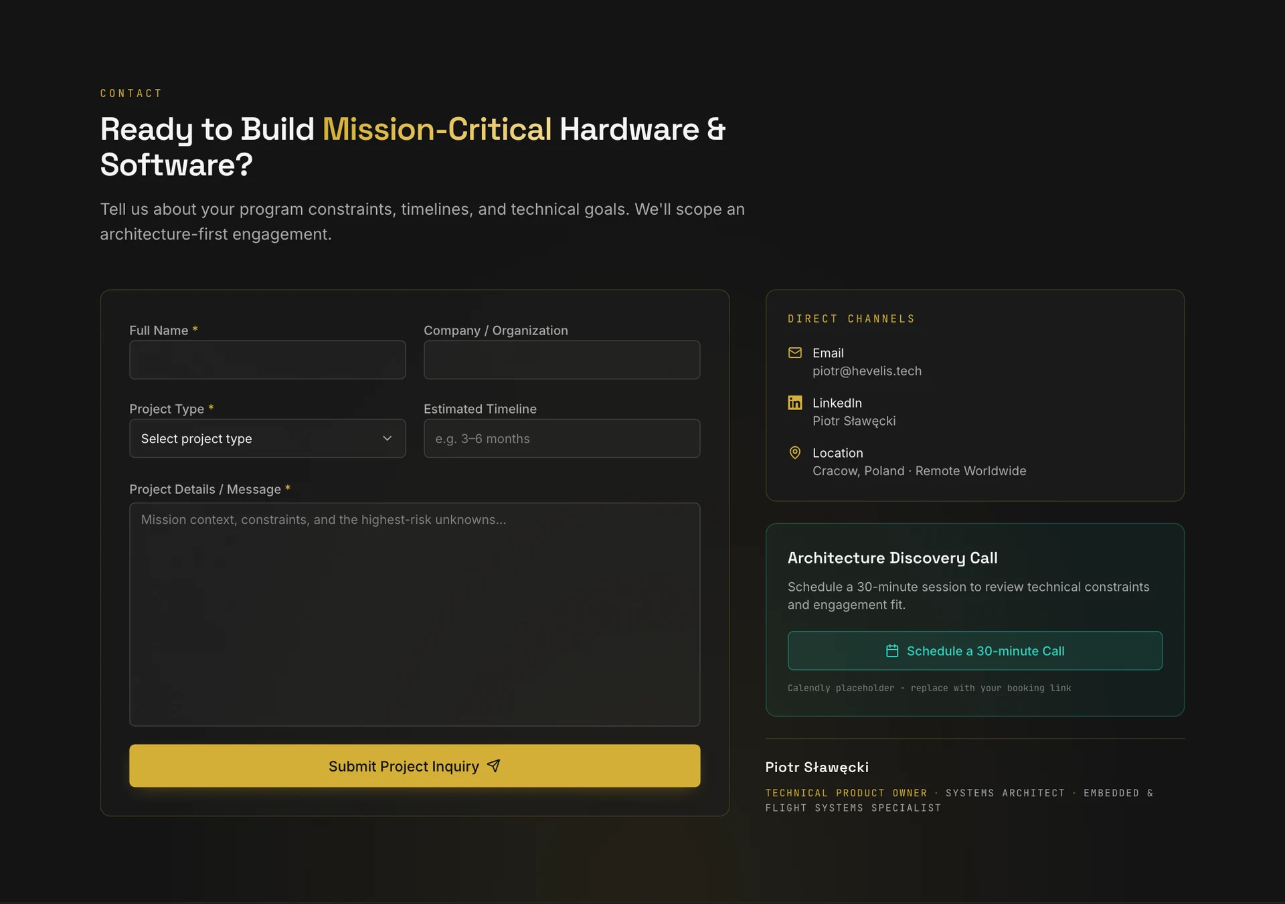Click the CONTACT section label
The width and height of the screenshot is (1285, 904).
click(x=131, y=93)
